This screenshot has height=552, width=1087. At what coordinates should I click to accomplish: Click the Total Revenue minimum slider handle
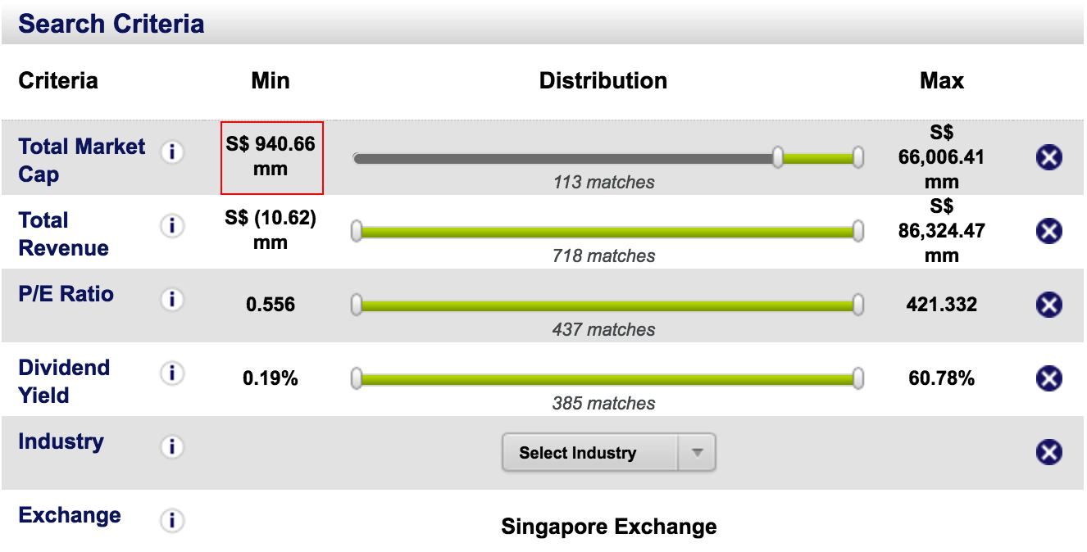click(x=357, y=232)
